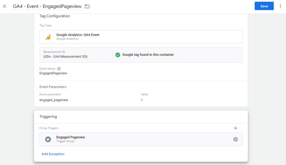Click the event parameter value 1
Screen dimensions: 286x165
pyautogui.click(x=142, y=100)
